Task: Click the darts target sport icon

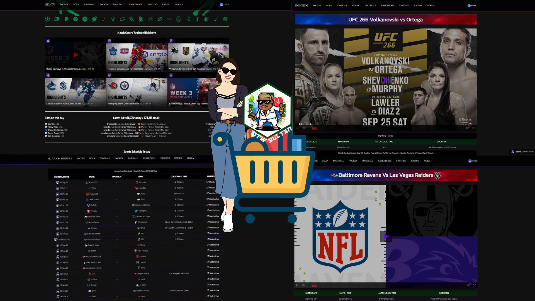Action: [225, 19]
